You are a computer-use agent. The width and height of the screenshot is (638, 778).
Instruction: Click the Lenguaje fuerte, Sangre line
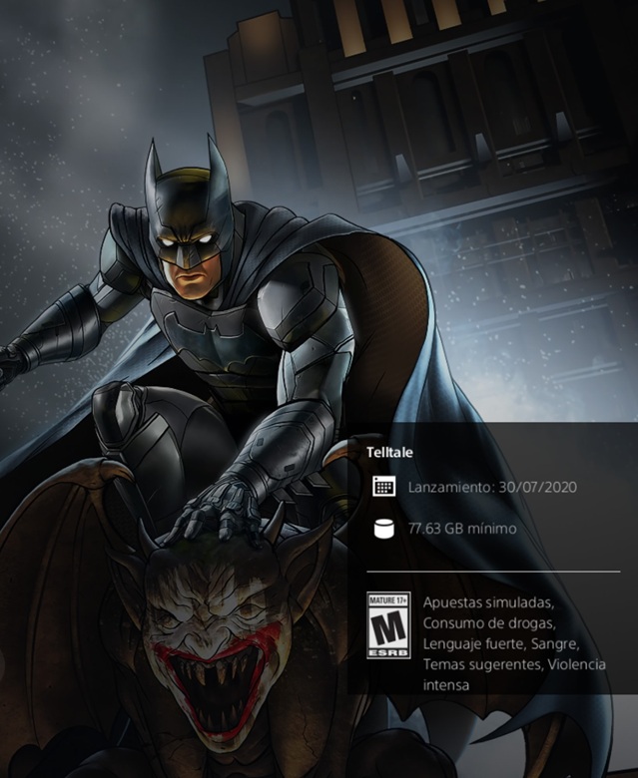(x=501, y=644)
